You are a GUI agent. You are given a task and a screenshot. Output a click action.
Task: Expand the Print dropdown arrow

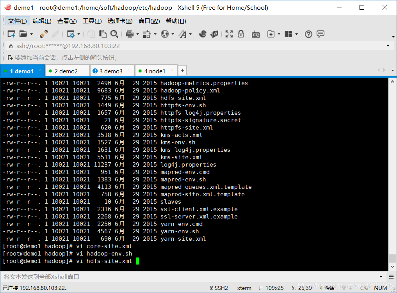138,34
